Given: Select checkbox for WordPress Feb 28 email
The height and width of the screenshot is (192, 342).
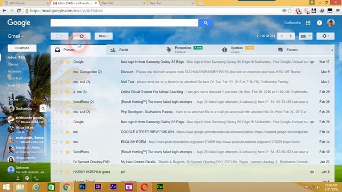Looking at the screenshot, I should click(55, 102).
